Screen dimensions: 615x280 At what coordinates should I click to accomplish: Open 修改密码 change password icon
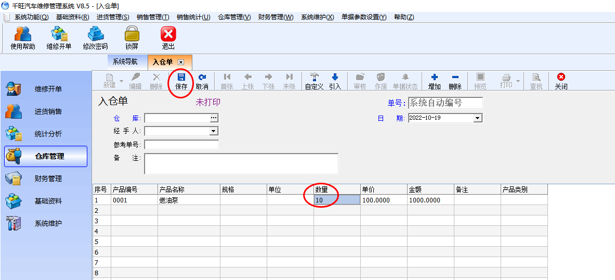tap(95, 37)
